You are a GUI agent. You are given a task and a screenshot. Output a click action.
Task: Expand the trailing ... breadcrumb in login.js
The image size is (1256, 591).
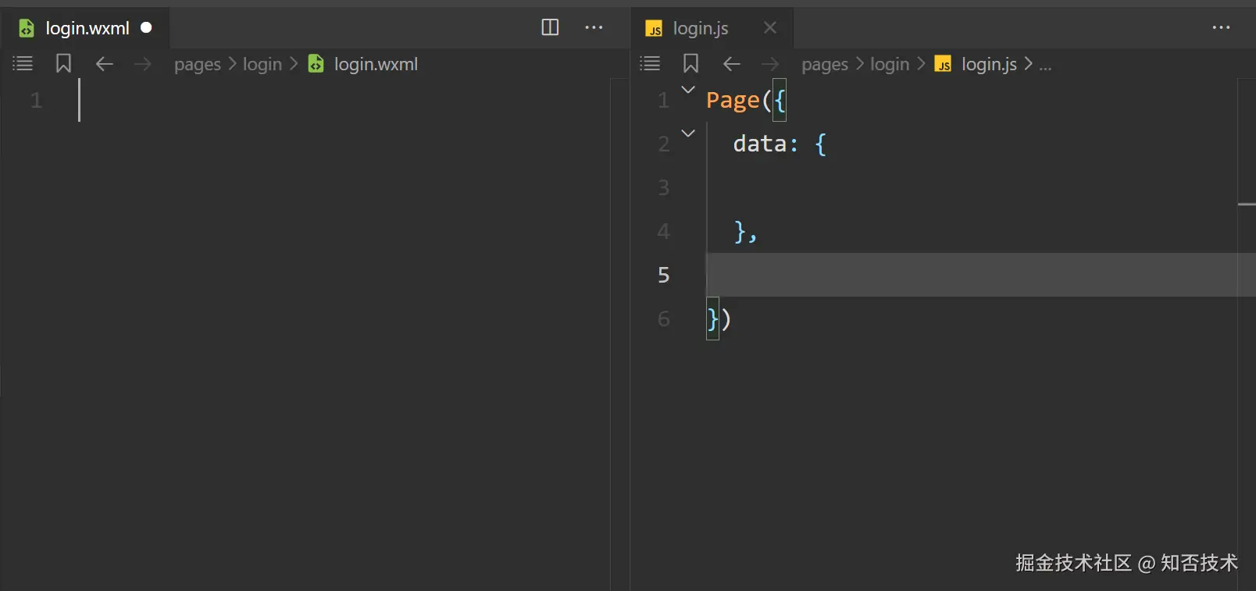click(1045, 65)
